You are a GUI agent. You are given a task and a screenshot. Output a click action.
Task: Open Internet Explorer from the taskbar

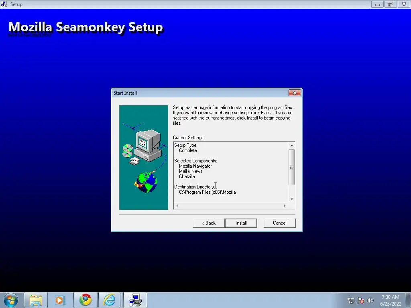[109, 300]
